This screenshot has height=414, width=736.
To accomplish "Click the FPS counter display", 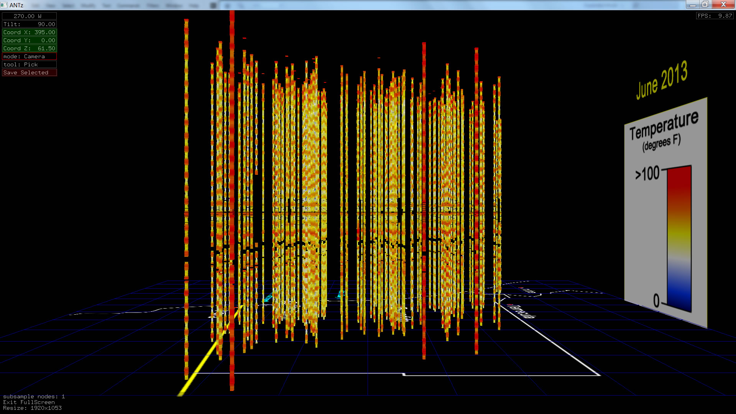I will click(x=715, y=16).
